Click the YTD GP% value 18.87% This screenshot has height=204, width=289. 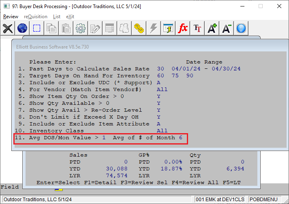(171, 169)
